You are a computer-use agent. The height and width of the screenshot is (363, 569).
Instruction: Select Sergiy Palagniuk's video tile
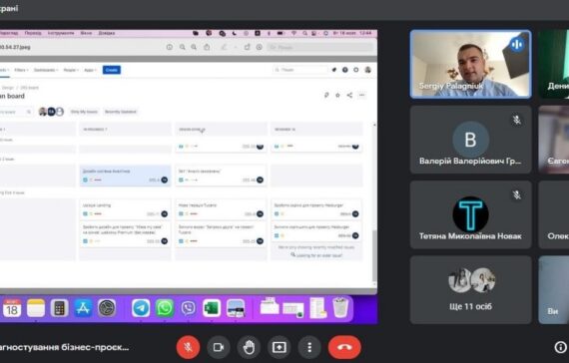point(470,64)
